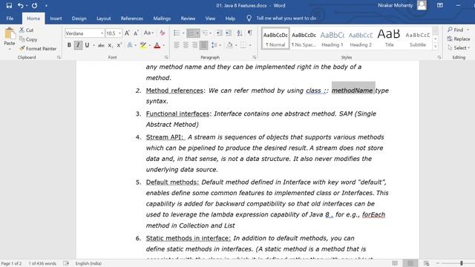Viewport: 475px width, 267px height.
Task: Open the Font dialog launcher
Action: click(x=166, y=57)
